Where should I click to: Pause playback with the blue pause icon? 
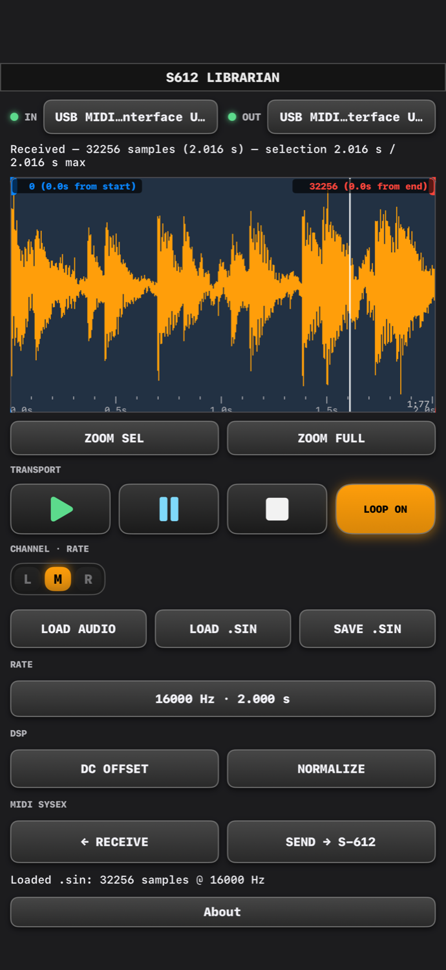pos(169,509)
